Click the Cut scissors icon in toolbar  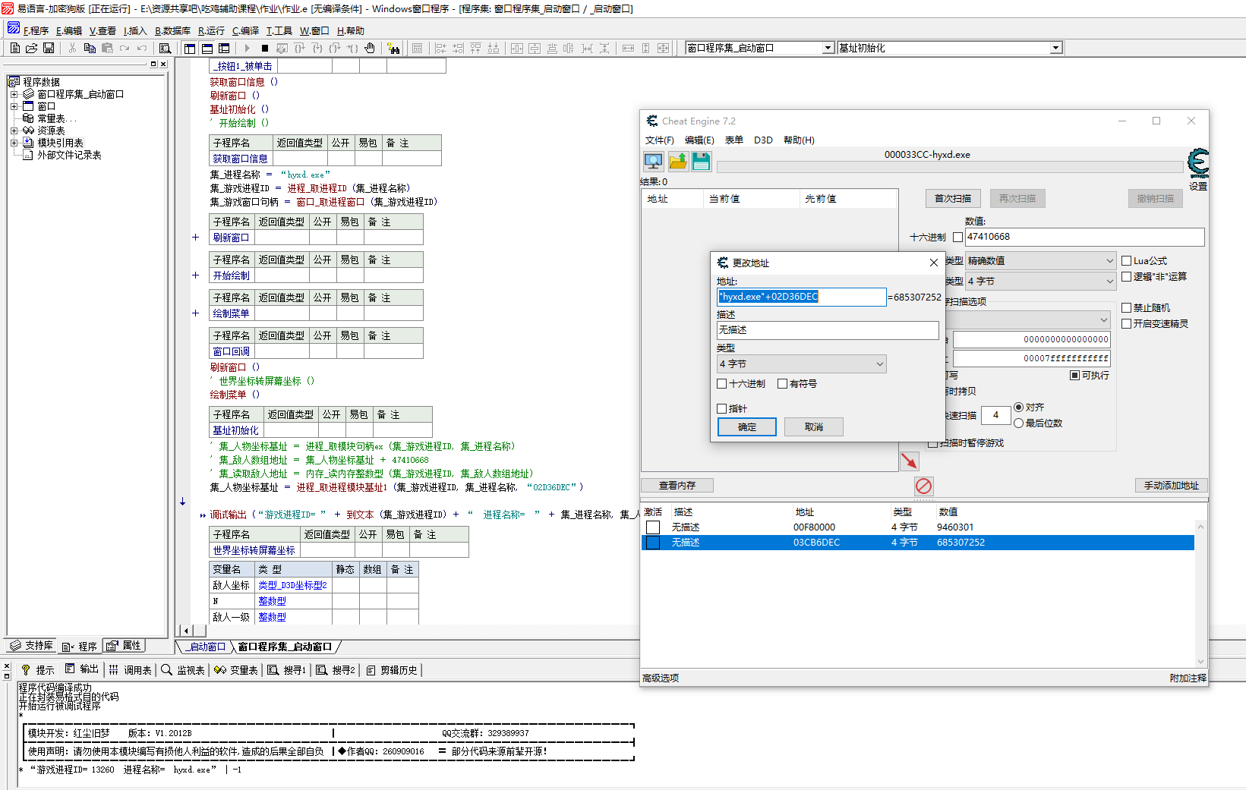click(72, 48)
